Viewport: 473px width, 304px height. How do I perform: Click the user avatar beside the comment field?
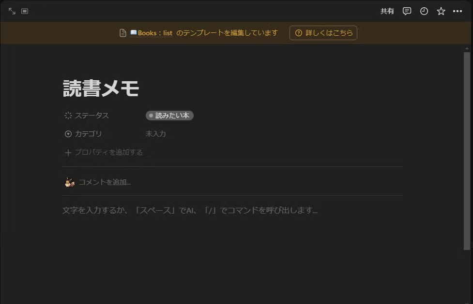click(x=70, y=182)
